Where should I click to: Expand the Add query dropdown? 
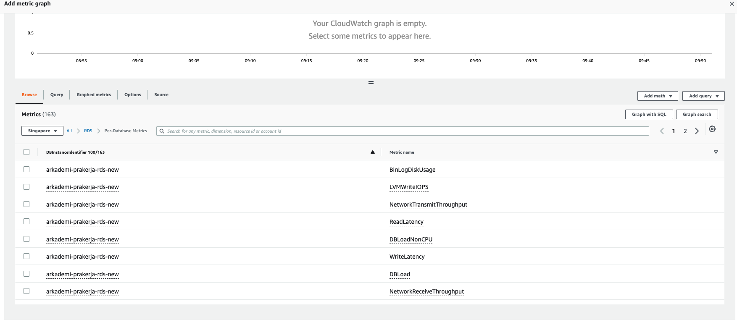click(x=703, y=96)
